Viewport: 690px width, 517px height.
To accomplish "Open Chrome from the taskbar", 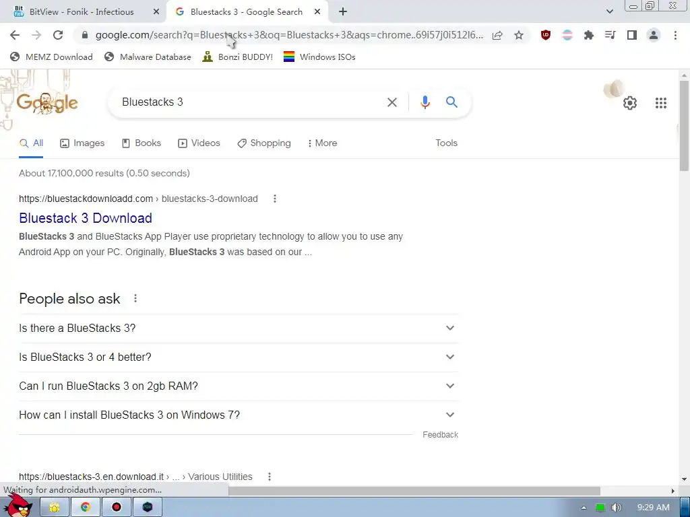I will (x=86, y=508).
